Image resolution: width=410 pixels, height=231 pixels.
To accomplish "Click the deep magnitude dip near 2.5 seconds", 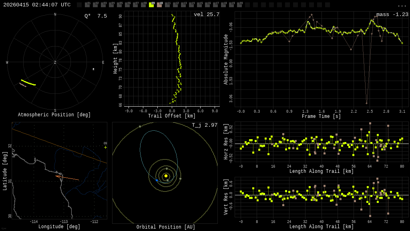I will (366, 103).
